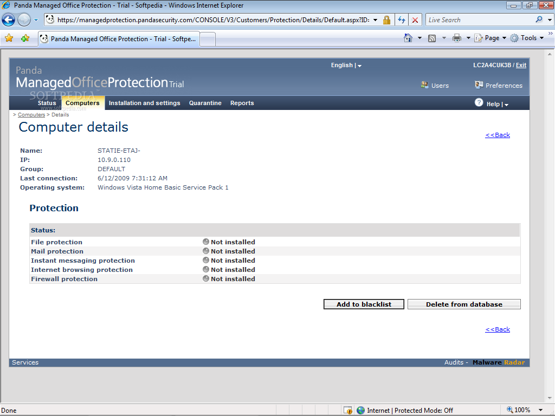
Task: Expand the address bar URL dropdown
Action: [375, 20]
